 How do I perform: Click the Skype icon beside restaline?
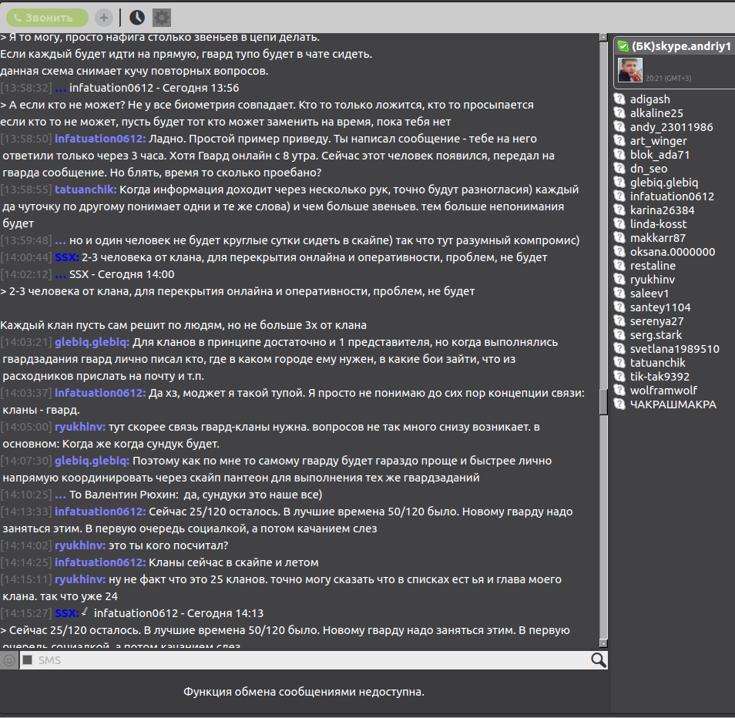pyautogui.click(x=619, y=265)
